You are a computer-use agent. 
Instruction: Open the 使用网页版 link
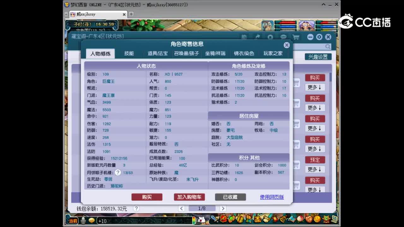(272, 197)
